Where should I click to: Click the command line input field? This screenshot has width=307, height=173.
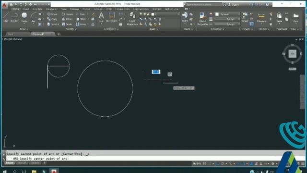(155, 159)
